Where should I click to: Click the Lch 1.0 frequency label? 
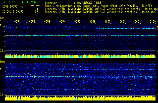2,25
